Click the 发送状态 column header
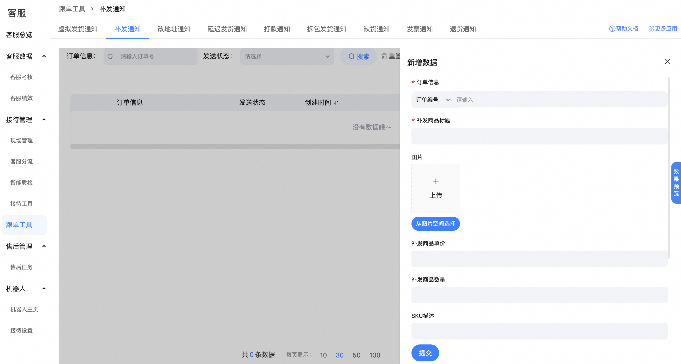This screenshot has width=681, height=364. [252, 102]
